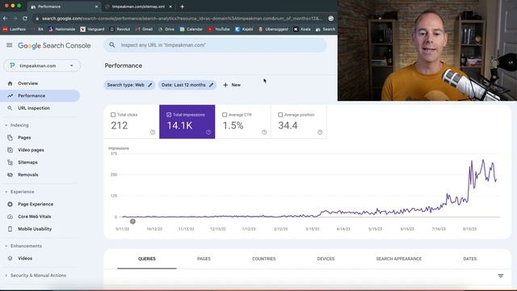Switch to the PAGES tab
517x291 pixels.
[204, 259]
